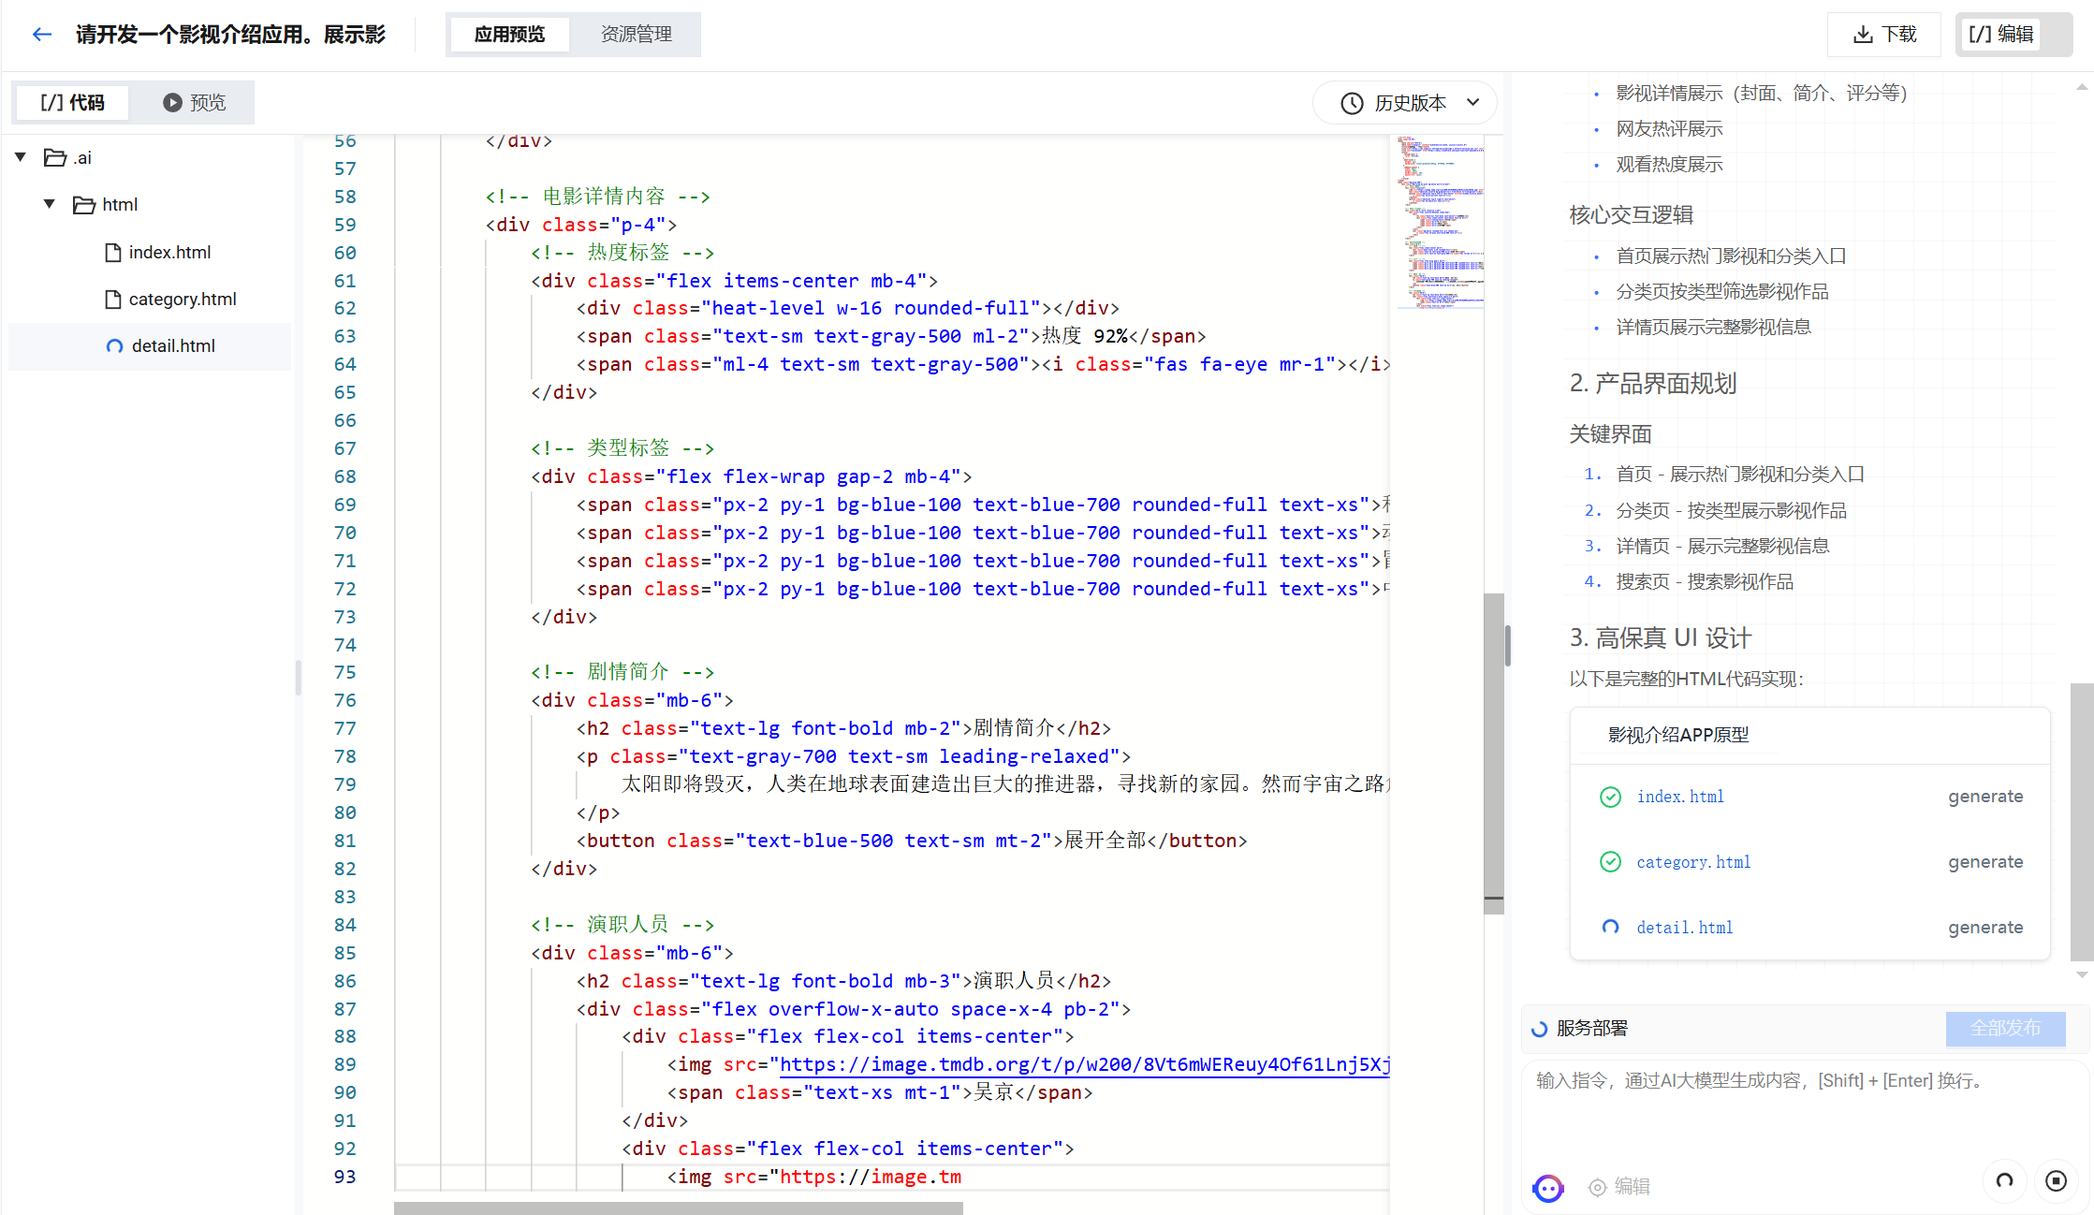This screenshot has height=1215, width=2094.
Task: Click the 展开全部 button code on line 81
Action: [912, 841]
